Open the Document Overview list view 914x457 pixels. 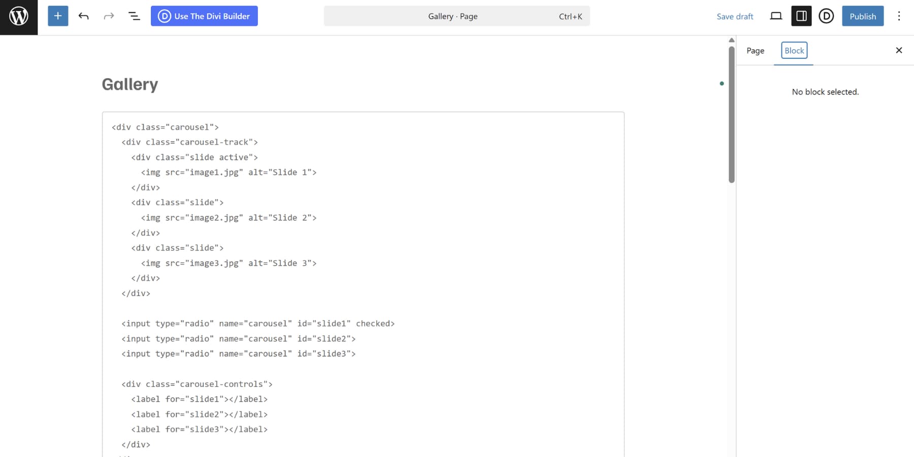tap(134, 16)
